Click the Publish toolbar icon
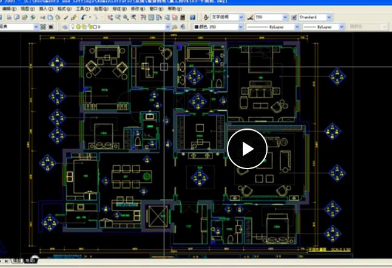 [x=24, y=18]
